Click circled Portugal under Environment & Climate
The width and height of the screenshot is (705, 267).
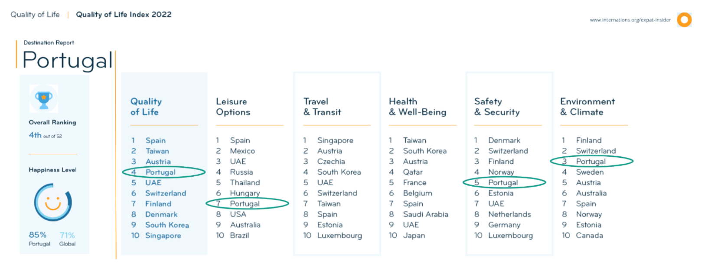pos(591,162)
